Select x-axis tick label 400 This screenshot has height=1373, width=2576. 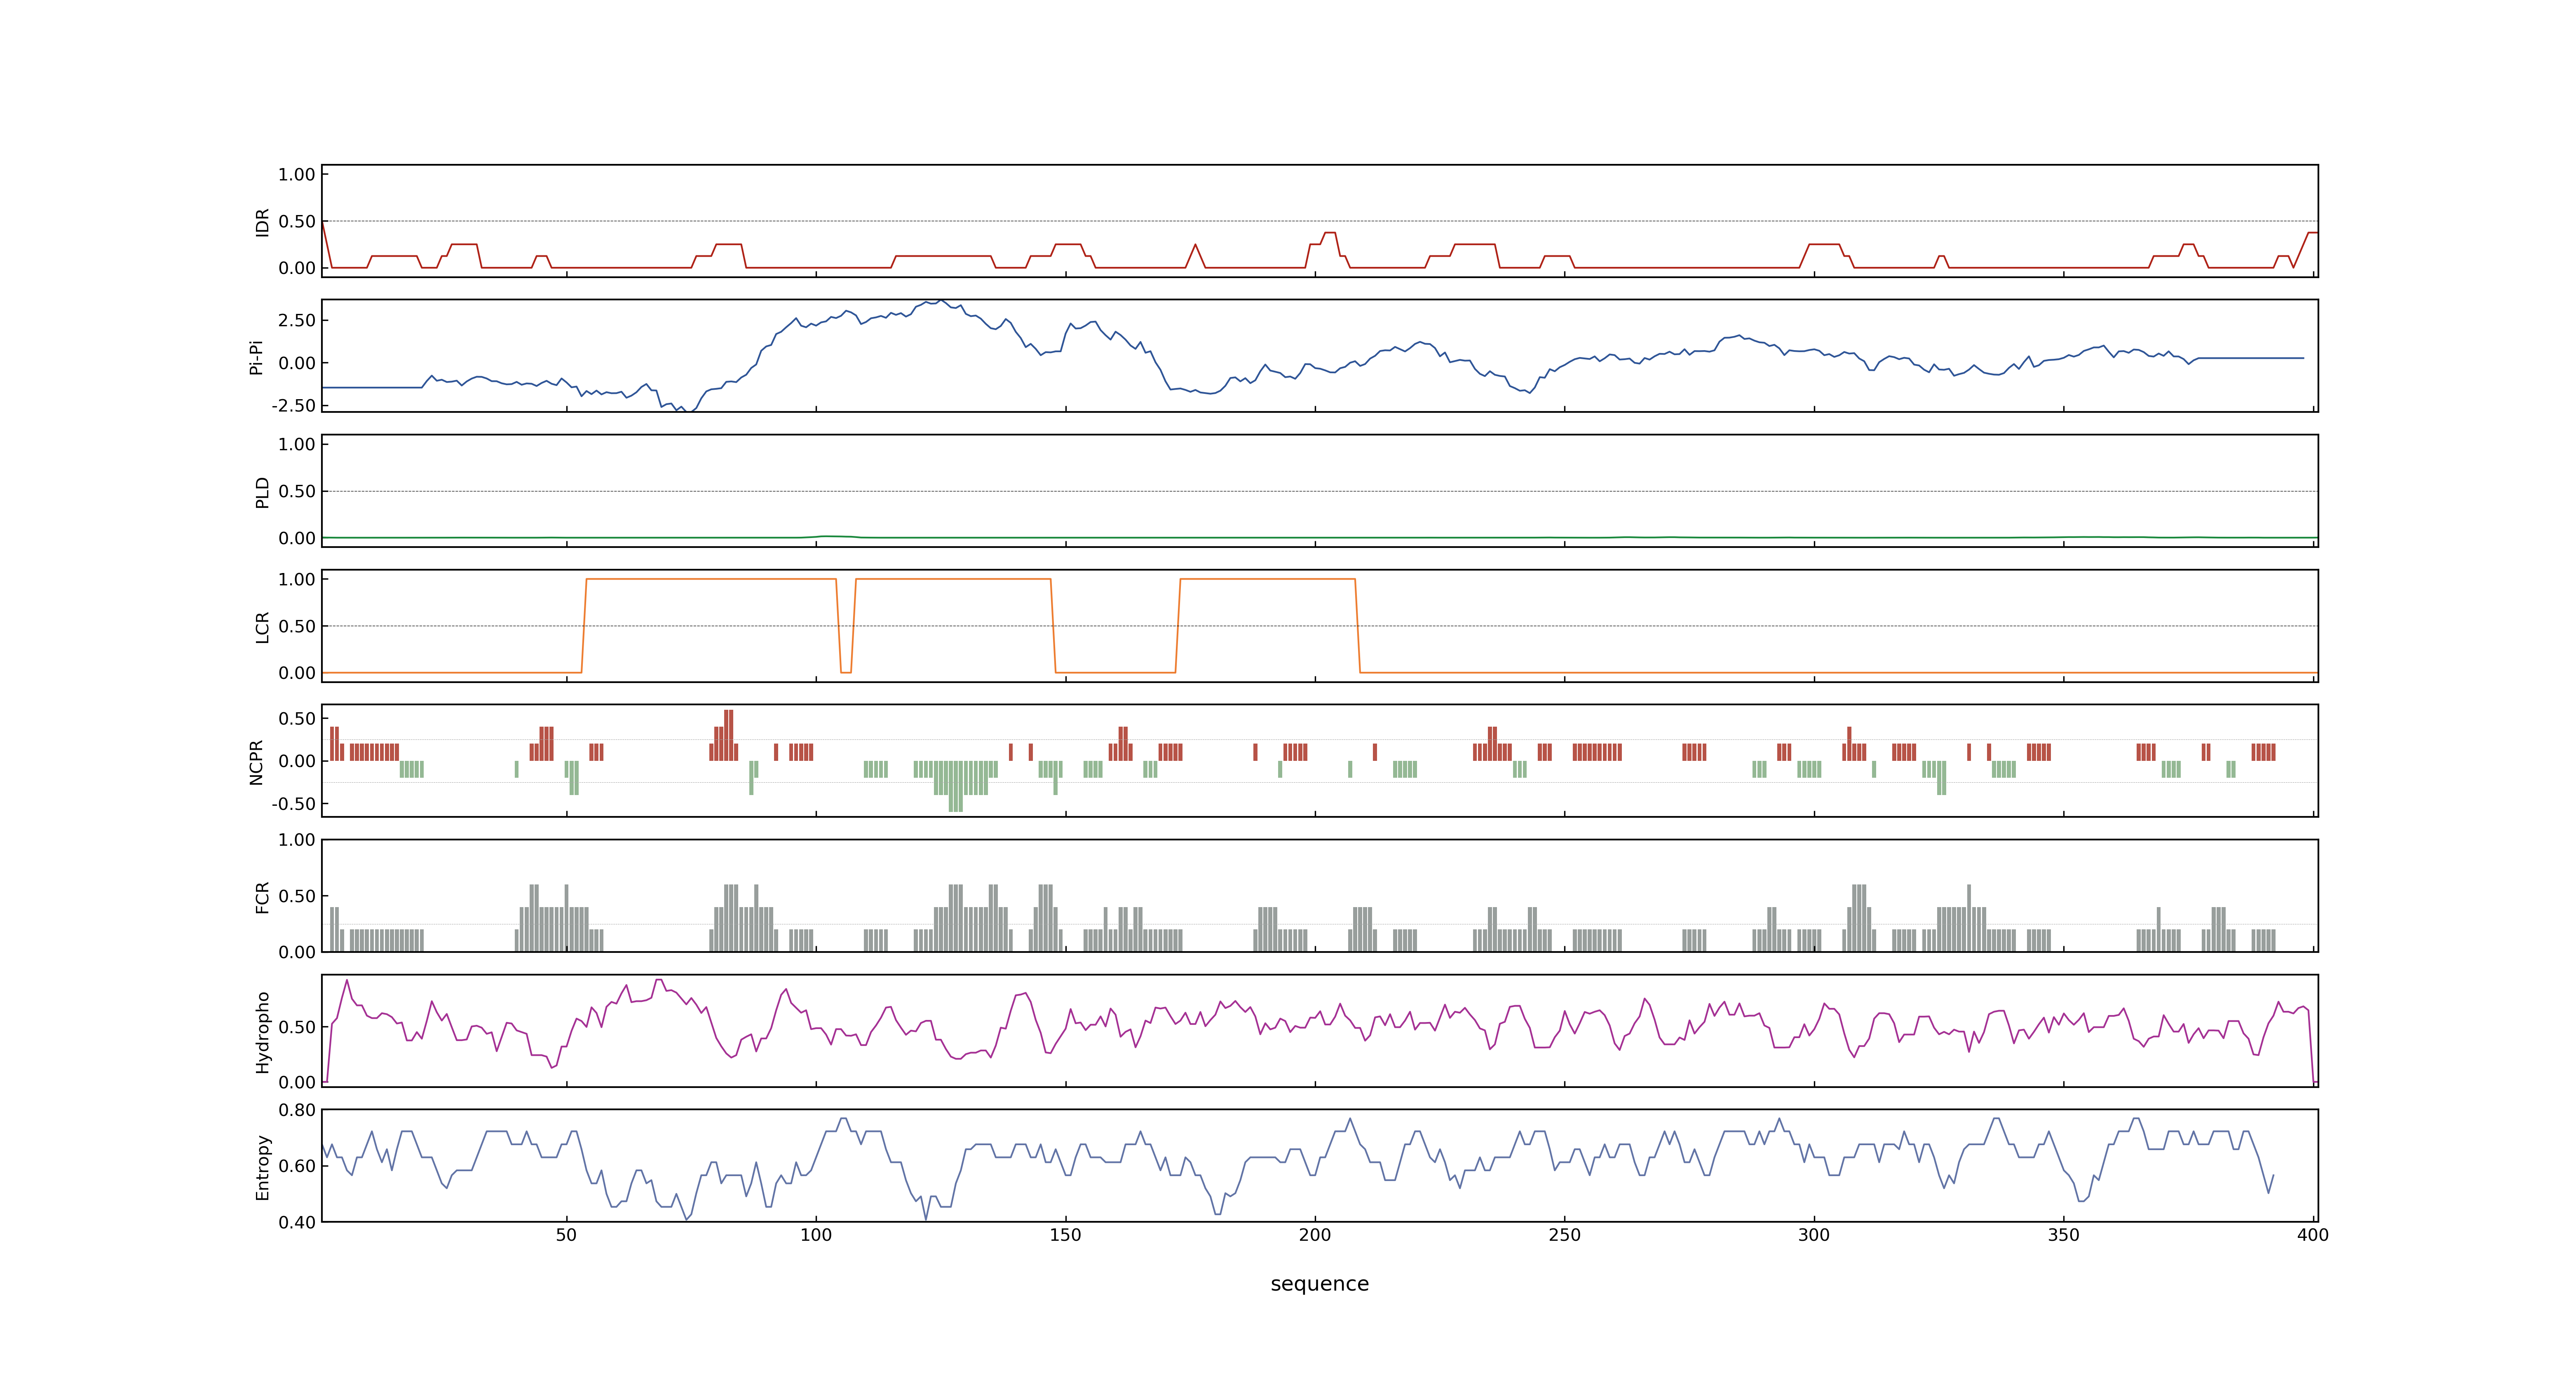click(x=2313, y=1234)
